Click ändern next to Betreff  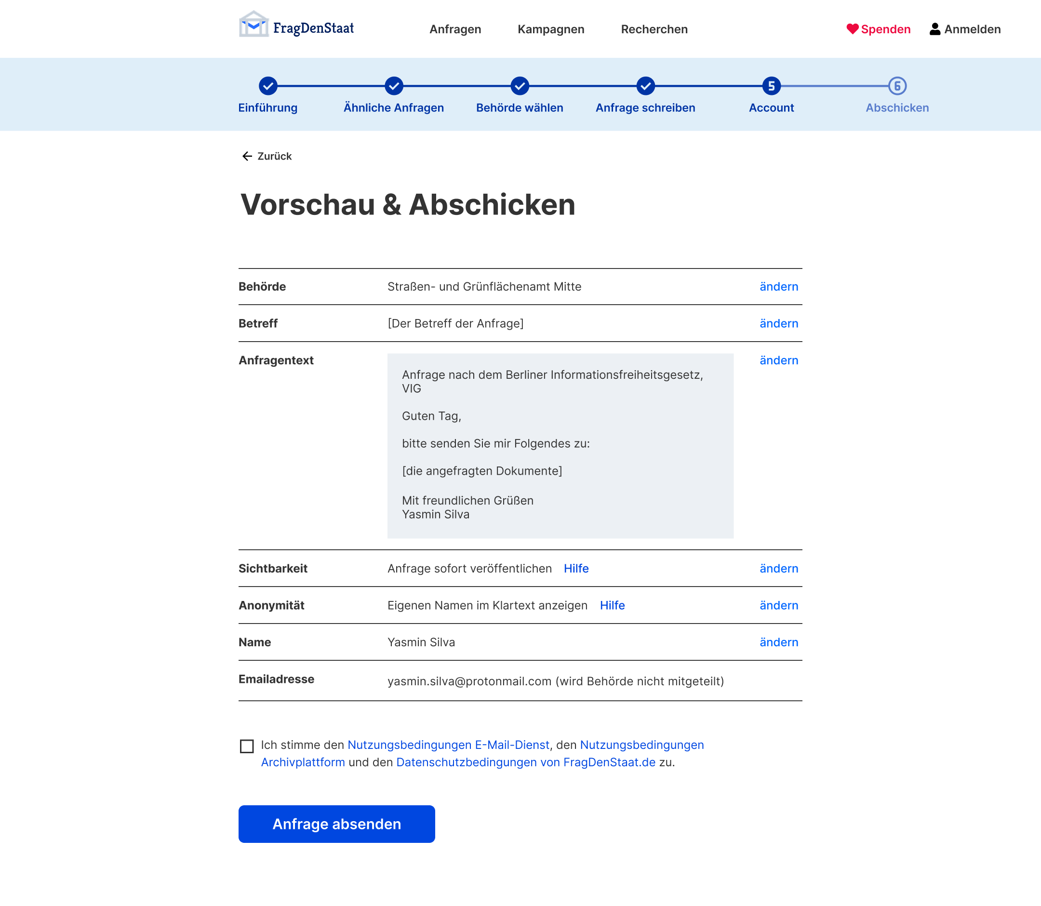coord(779,323)
